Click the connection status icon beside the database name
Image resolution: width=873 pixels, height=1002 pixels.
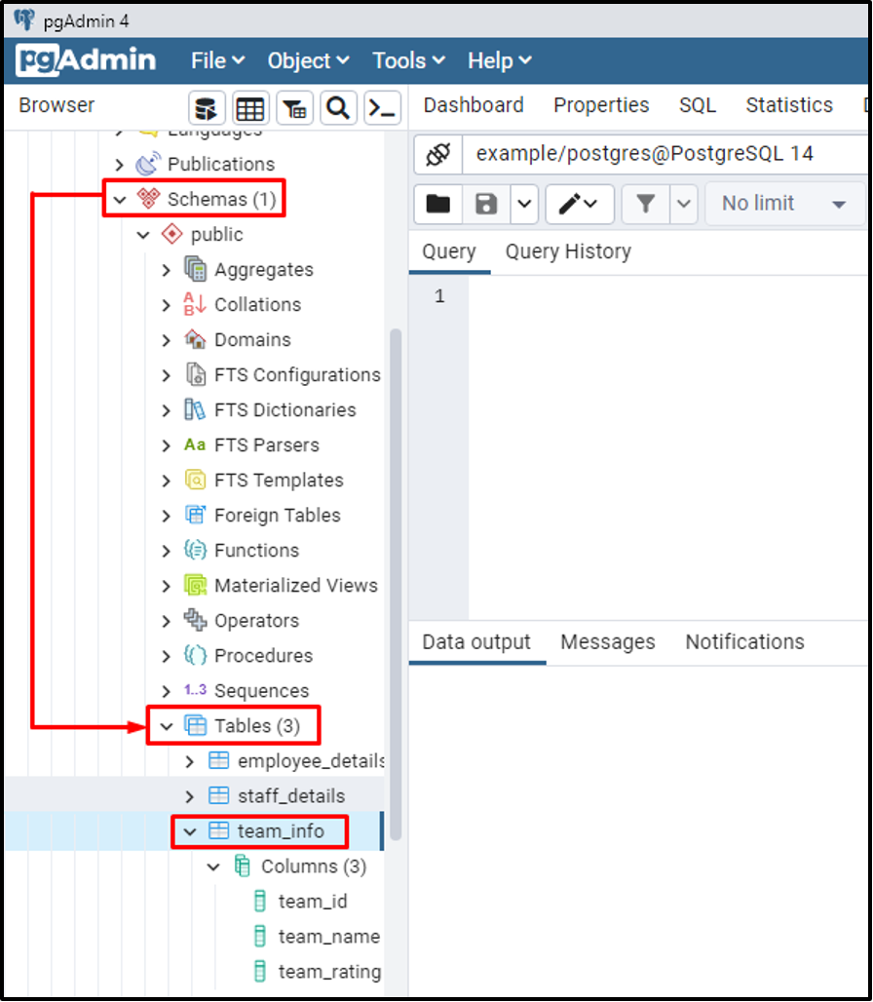[436, 154]
